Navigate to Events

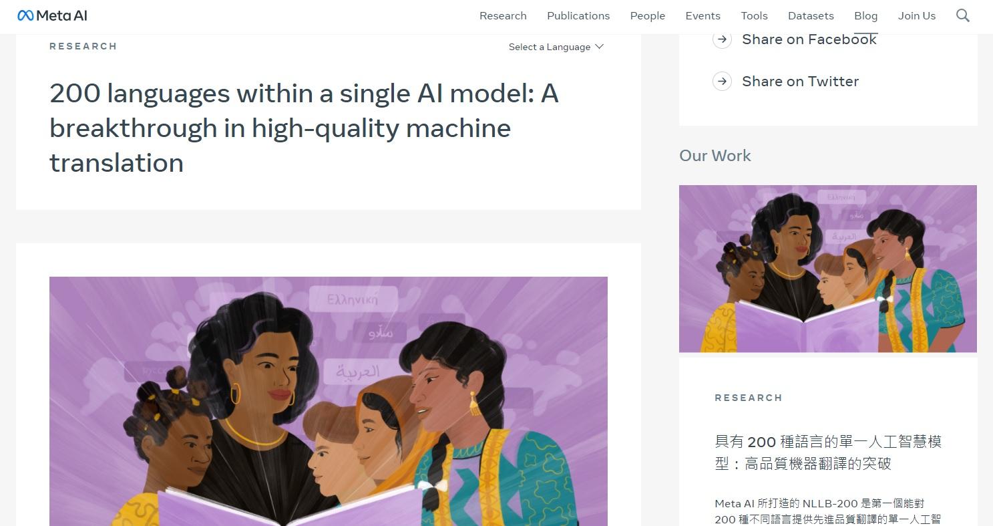pyautogui.click(x=703, y=15)
